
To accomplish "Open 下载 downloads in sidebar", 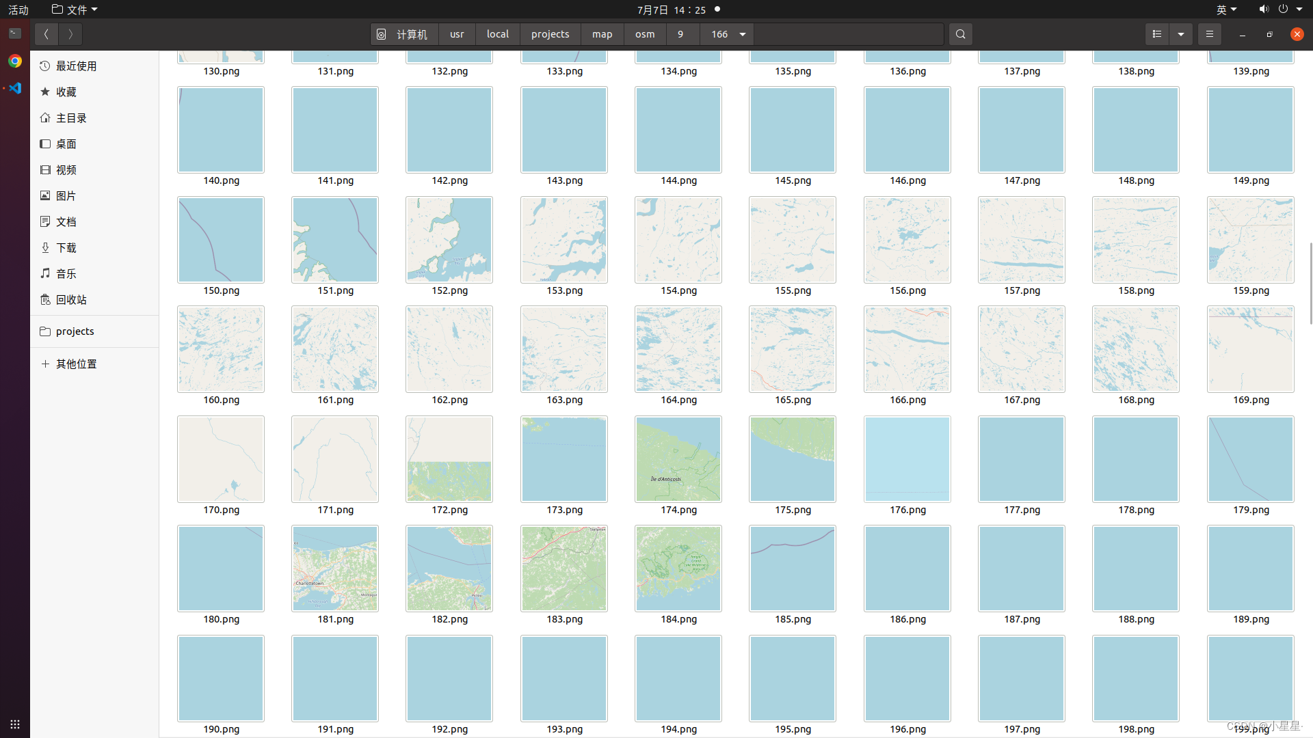I will (94, 248).
